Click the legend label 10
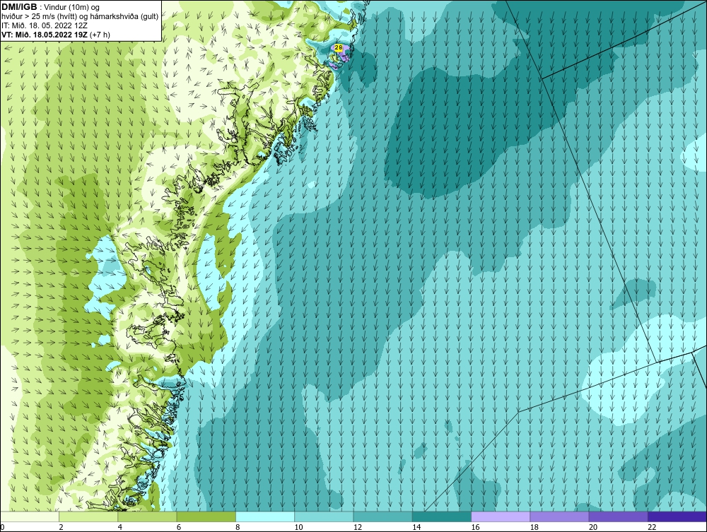The height and width of the screenshot is (532, 707). pos(298,527)
